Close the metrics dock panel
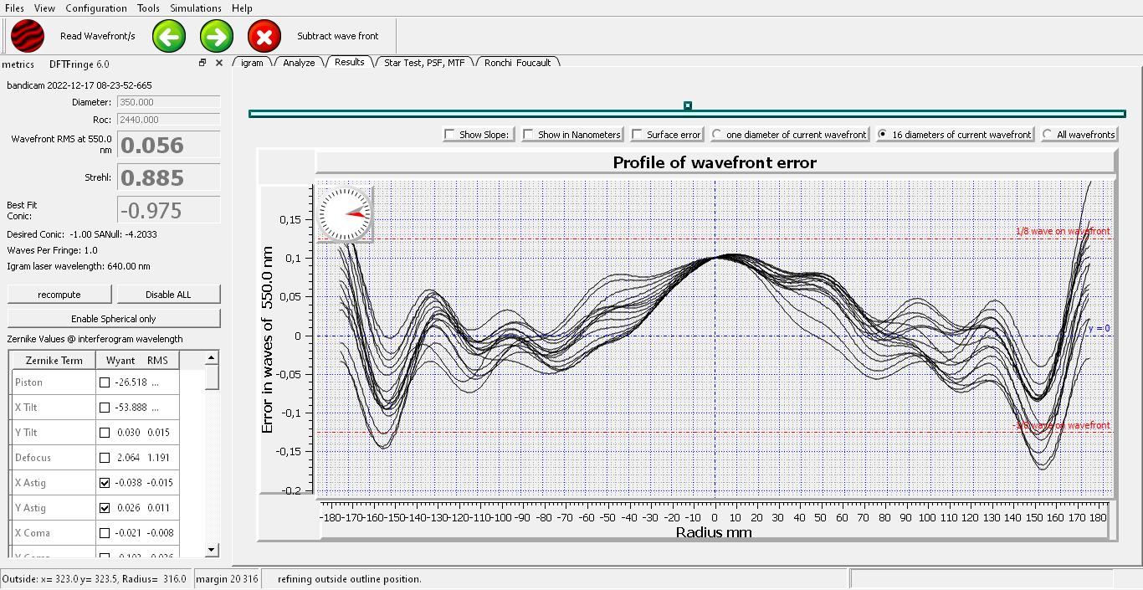 [219, 63]
